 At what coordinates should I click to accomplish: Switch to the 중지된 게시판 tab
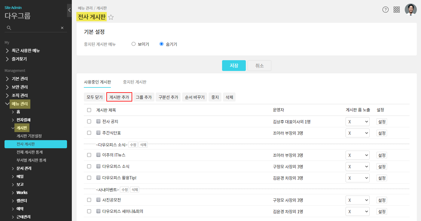pyautogui.click(x=135, y=82)
